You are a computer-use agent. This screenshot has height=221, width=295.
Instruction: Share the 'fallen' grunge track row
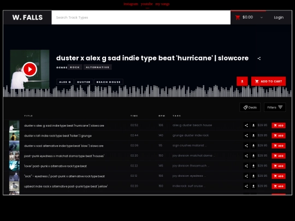coord(246,135)
